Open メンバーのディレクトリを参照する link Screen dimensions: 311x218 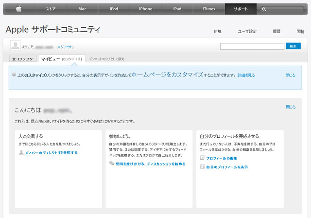[51, 153]
